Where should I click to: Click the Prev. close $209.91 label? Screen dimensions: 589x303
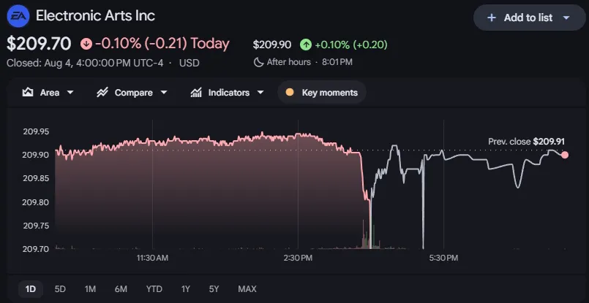[526, 142]
